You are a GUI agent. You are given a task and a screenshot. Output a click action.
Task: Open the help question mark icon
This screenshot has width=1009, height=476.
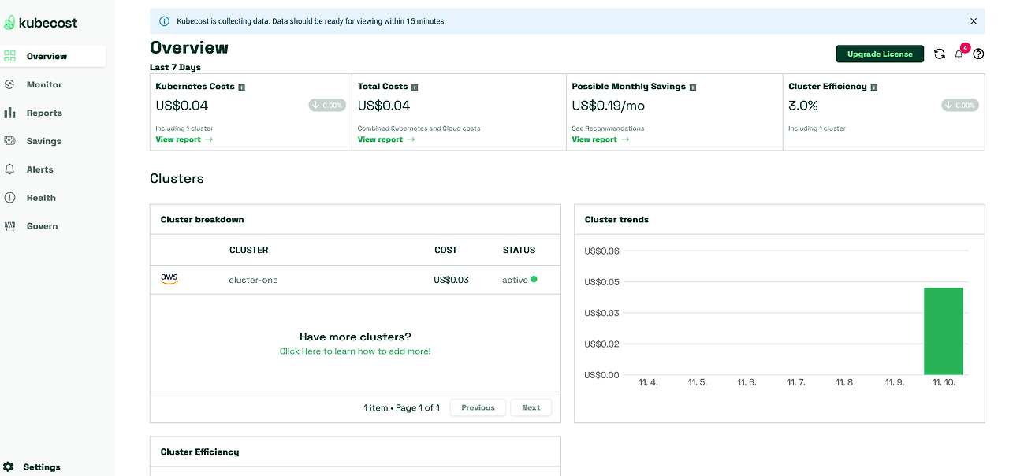(x=979, y=54)
